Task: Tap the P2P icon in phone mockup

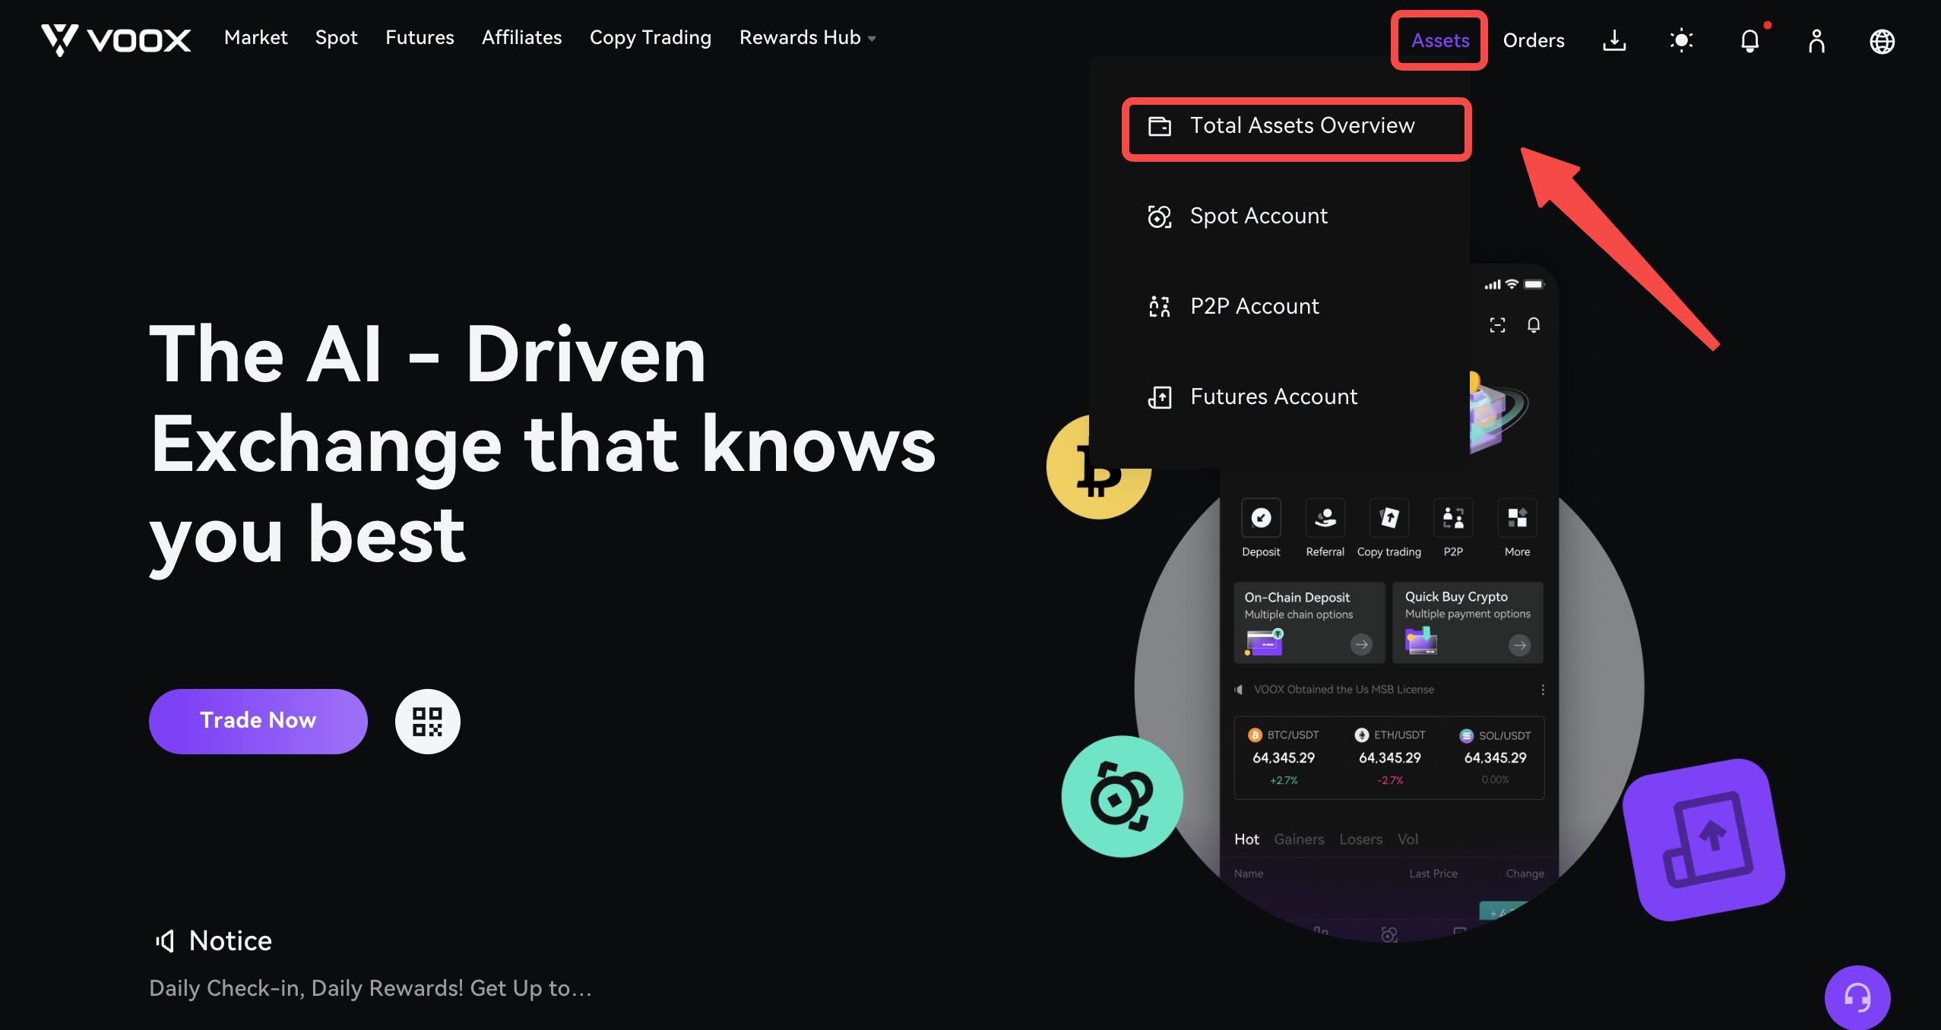Action: 1452,518
